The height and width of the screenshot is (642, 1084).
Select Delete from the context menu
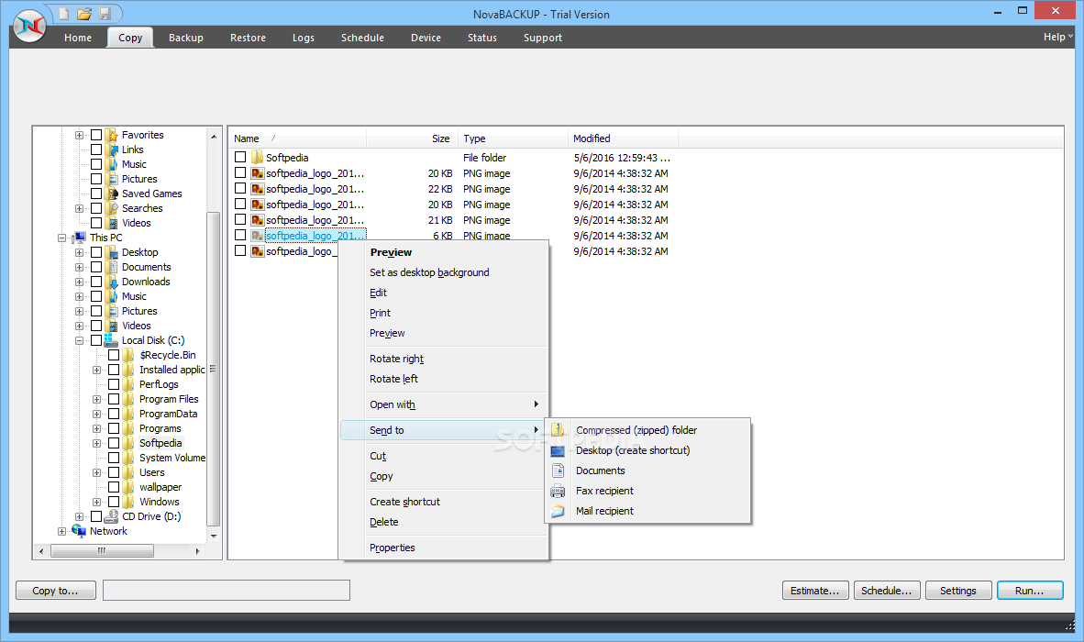click(x=444, y=522)
